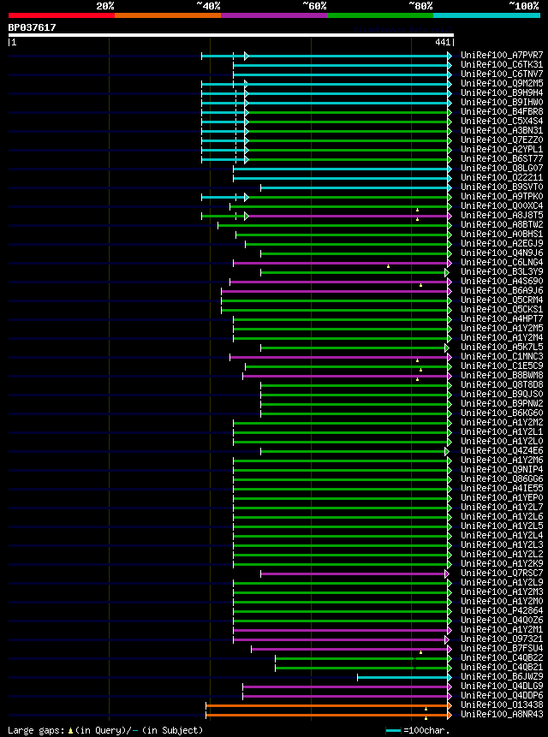The image size is (548, 737).
Task: Click the UniRef100_A8BTW2 label
Action: (x=502, y=224)
